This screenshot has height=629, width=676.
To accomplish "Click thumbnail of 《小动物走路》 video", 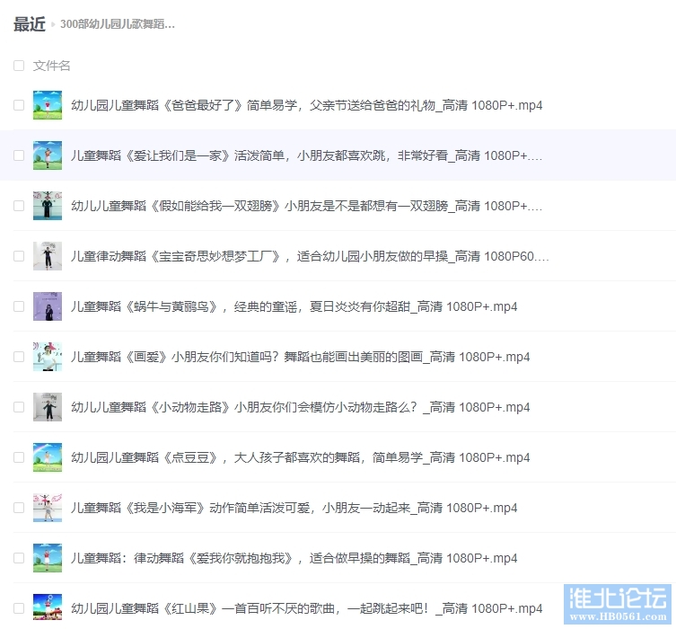I will 47,407.
